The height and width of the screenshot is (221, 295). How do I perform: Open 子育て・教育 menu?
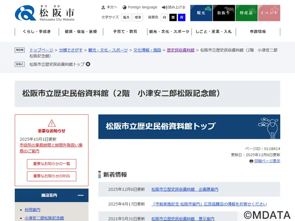tap(125, 32)
